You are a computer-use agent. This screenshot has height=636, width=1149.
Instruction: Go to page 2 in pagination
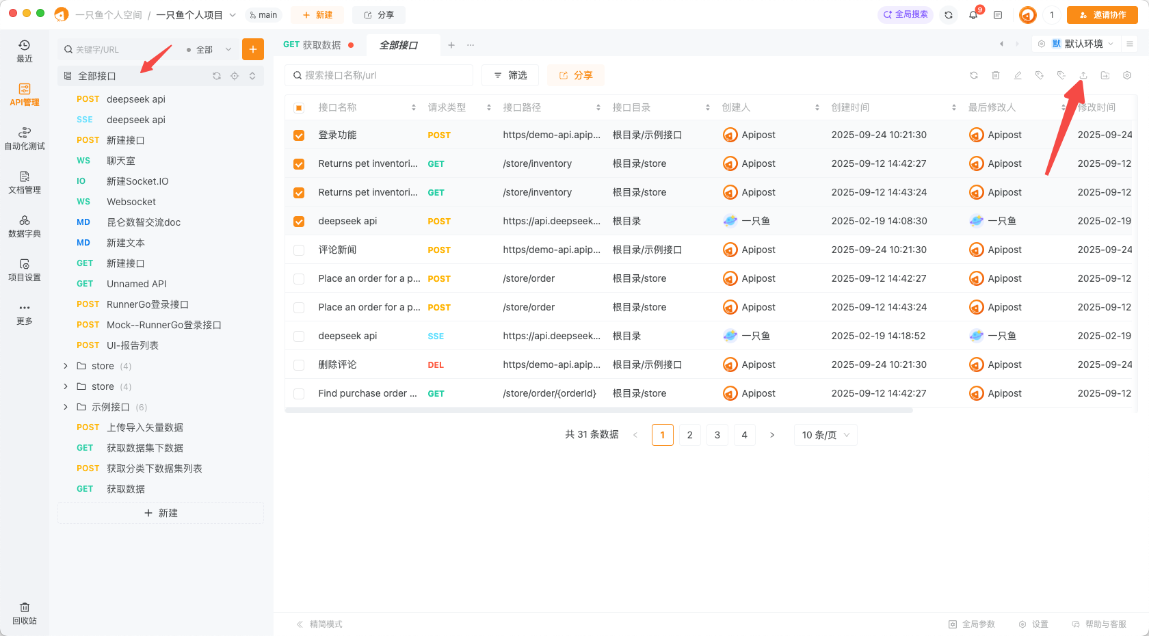690,435
